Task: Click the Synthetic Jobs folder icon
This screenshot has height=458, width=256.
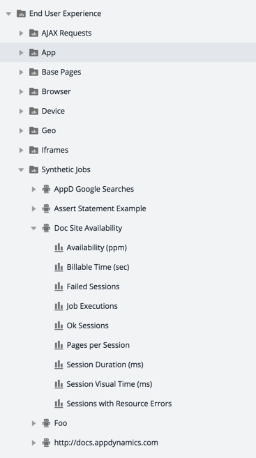Action: pyautogui.click(x=33, y=169)
